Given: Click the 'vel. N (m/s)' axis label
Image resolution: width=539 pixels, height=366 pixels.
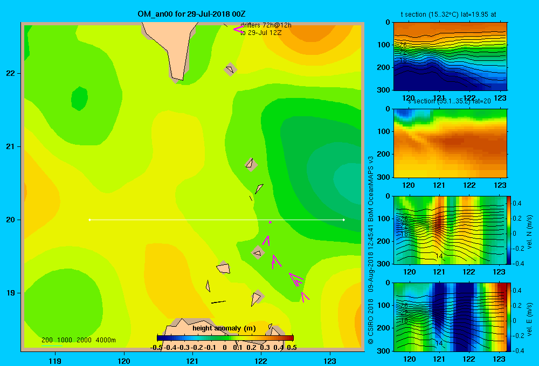Looking at the screenshot, I should tap(530, 232).
